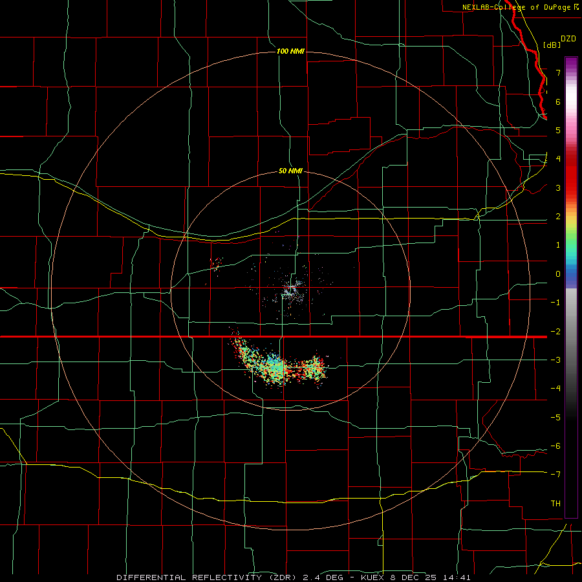Click the -6 tick label on the scale
The width and height of the screenshot is (582, 582).
point(555,446)
